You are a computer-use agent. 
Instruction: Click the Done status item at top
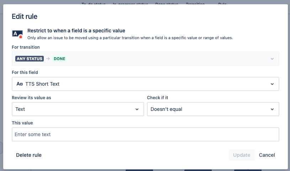click(167, 4)
